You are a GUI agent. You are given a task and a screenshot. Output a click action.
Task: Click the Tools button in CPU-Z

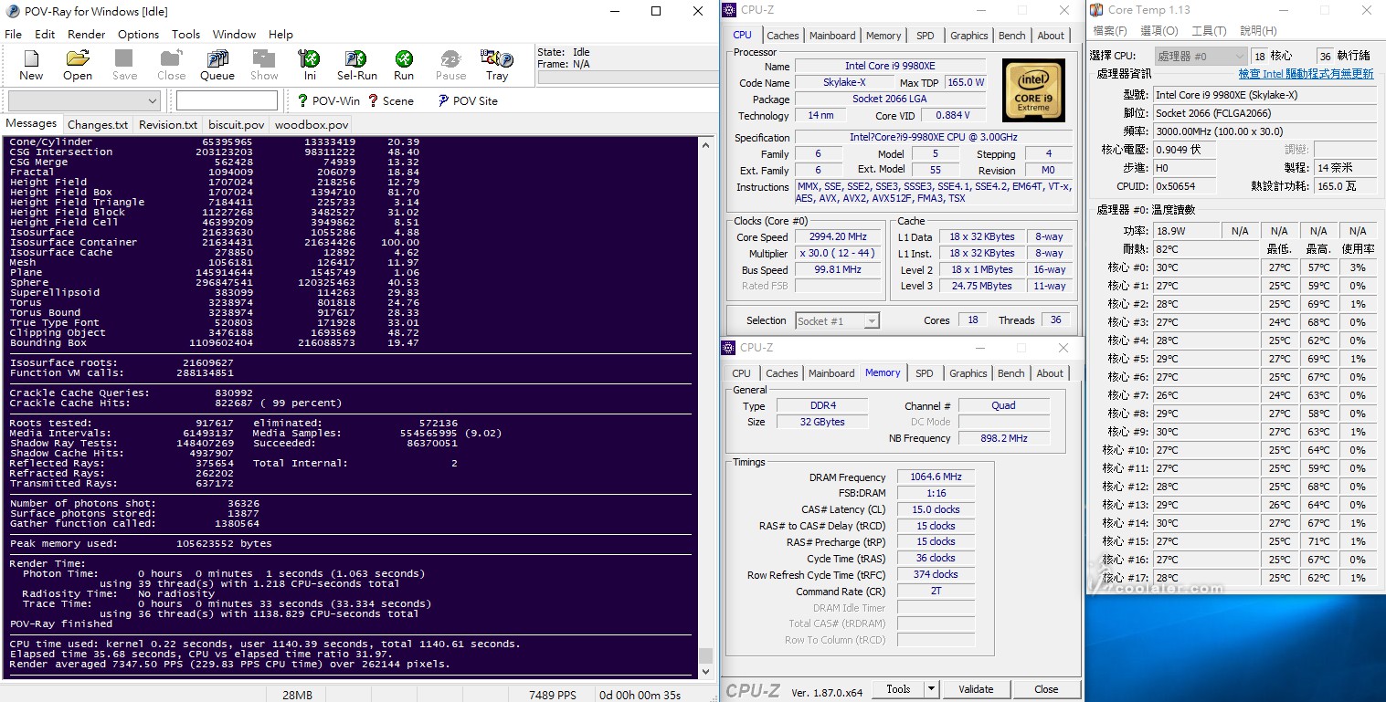pos(898,689)
